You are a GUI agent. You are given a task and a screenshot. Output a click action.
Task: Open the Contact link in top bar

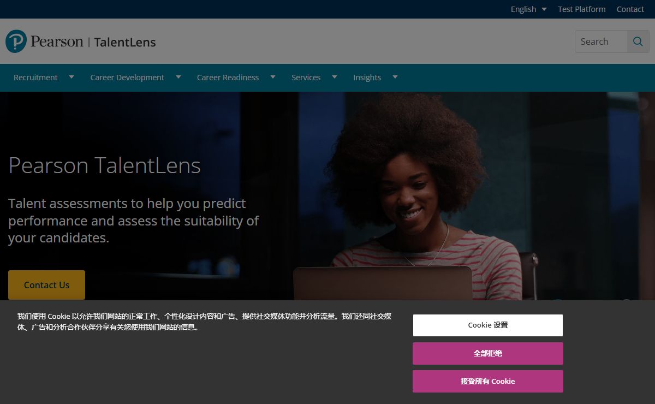(x=630, y=9)
